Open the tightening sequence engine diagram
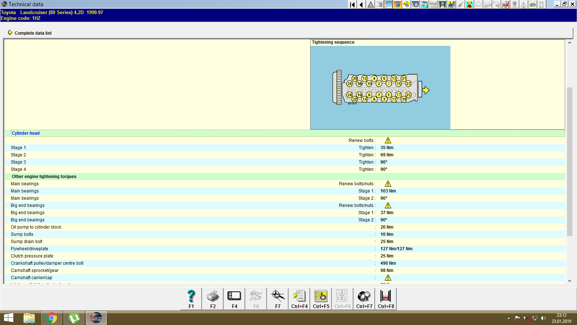 click(x=380, y=87)
